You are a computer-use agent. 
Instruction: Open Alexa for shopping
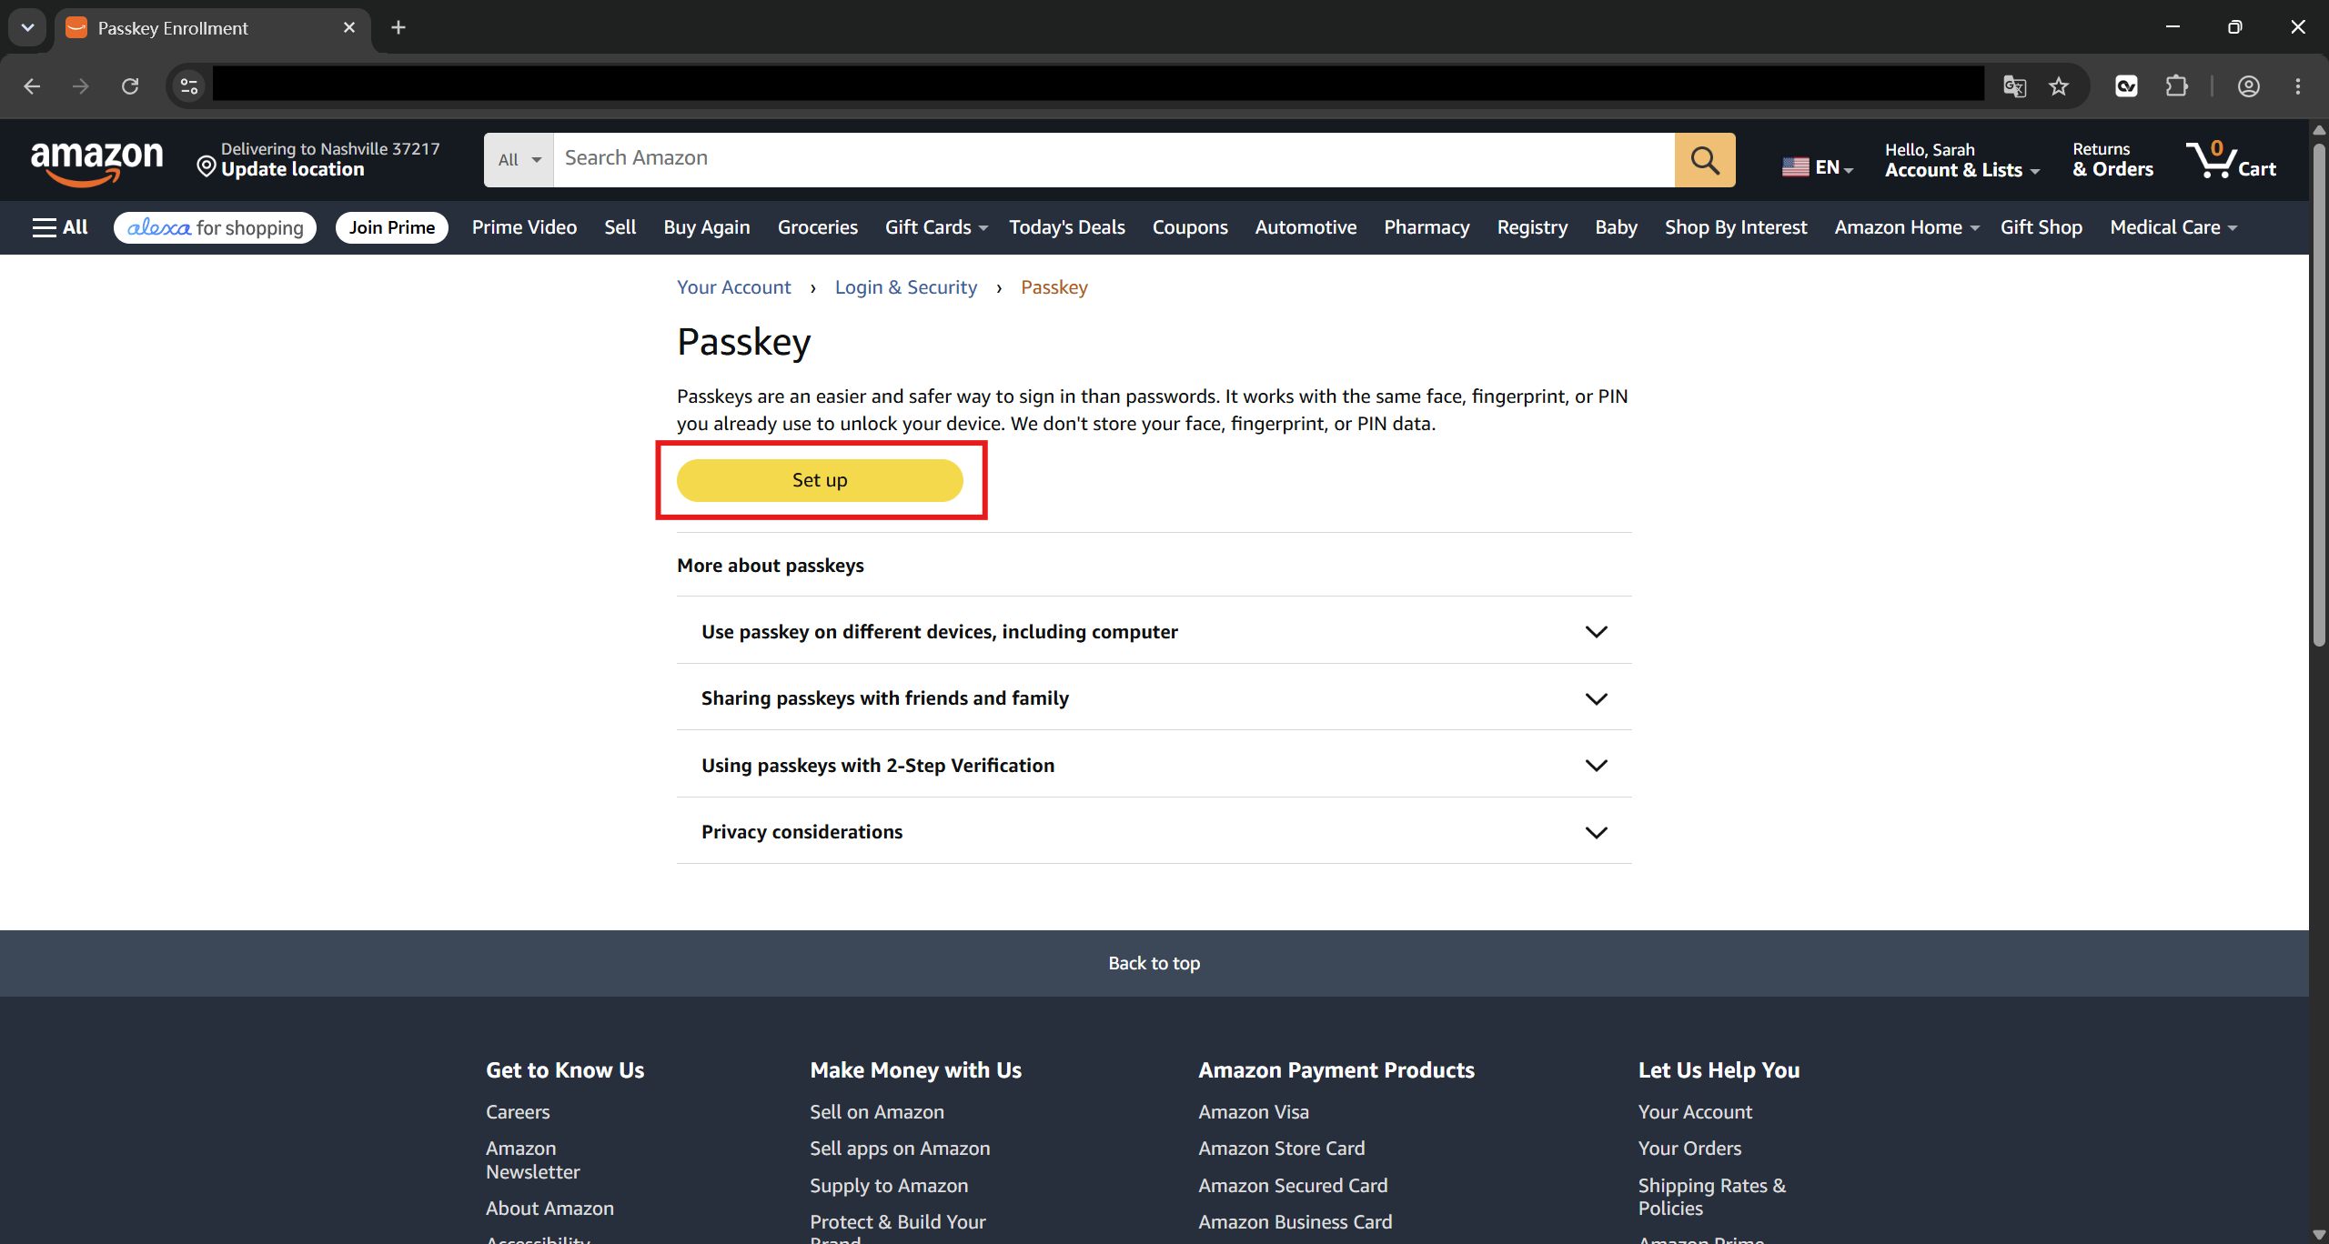[215, 227]
